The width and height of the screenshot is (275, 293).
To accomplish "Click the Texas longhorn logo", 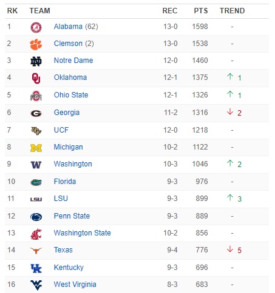I will tap(36, 251).
